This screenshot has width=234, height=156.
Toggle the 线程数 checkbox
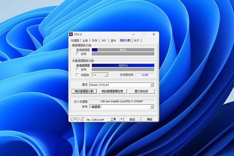77,75
